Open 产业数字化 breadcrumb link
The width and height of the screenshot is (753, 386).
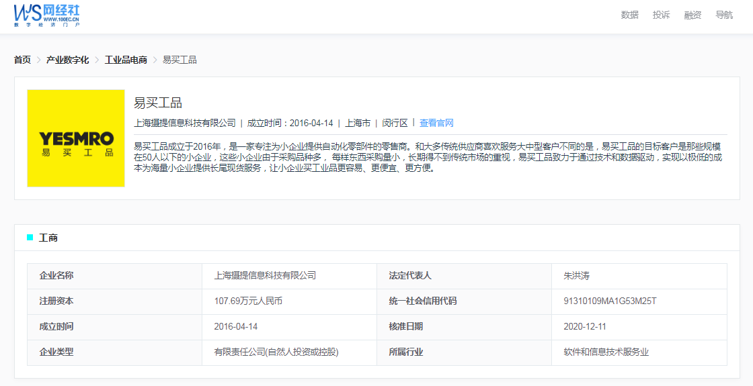pyautogui.click(x=67, y=60)
